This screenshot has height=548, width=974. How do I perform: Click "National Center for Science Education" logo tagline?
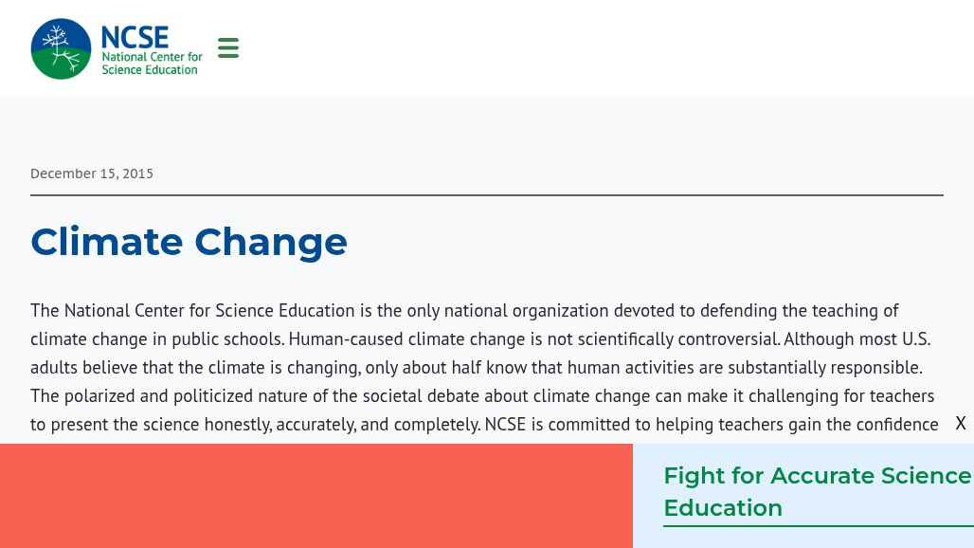point(152,64)
